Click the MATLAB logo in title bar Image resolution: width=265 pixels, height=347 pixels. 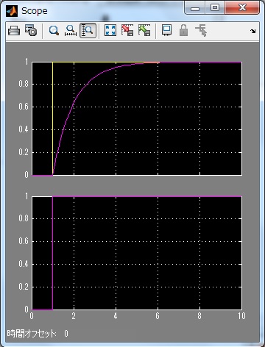click(12, 11)
